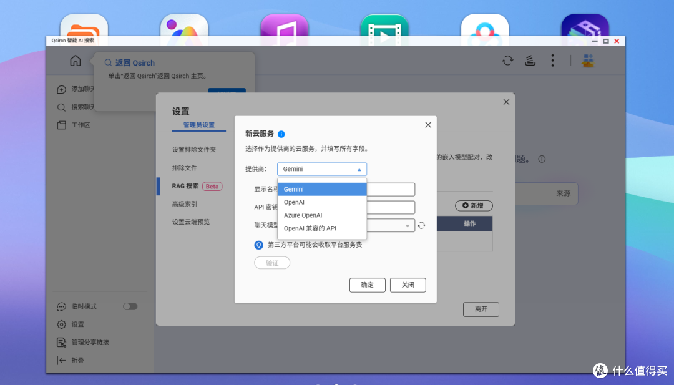Close the 新云服务 dialog with X
This screenshot has height=385, width=674.
(x=428, y=125)
